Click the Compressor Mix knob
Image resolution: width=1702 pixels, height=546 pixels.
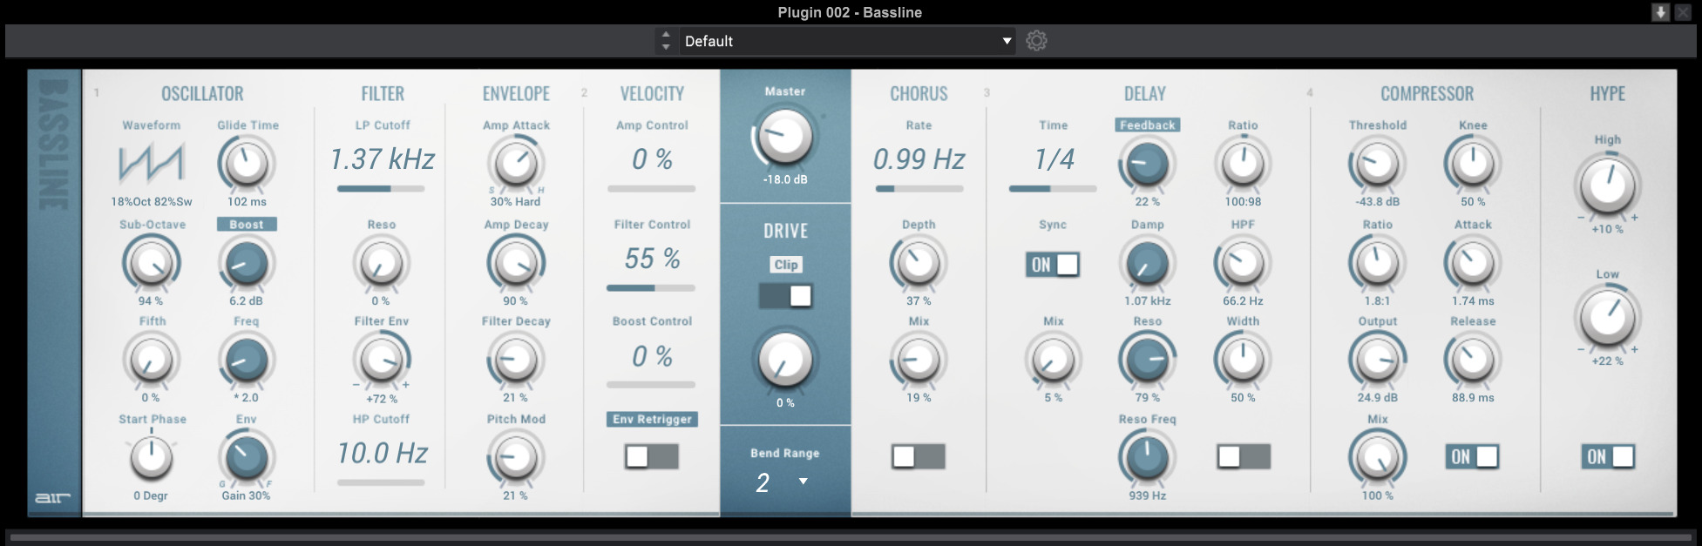[x=1378, y=457]
